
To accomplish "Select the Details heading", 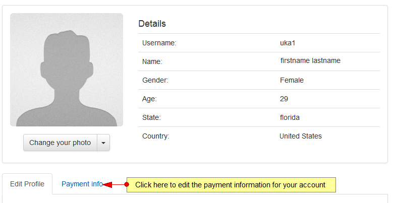I will pos(152,24).
